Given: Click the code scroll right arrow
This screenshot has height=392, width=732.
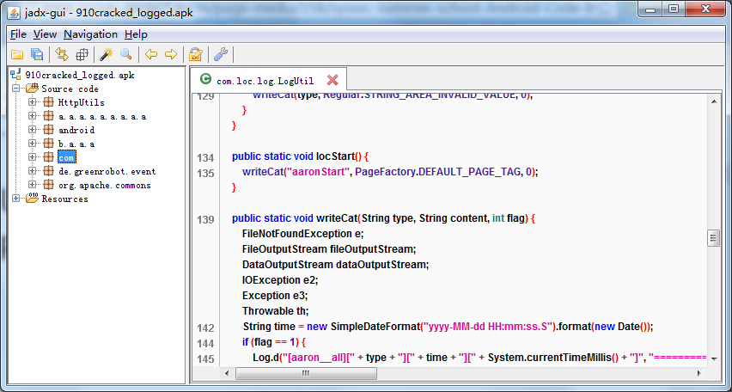Looking at the screenshot, I should click(698, 373).
